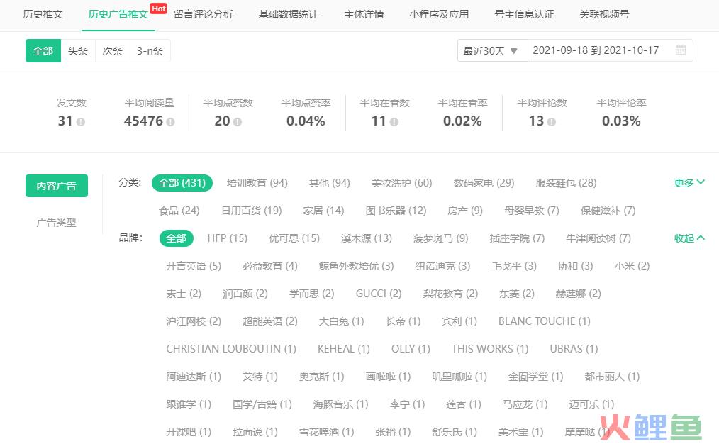Filter category 日用百货 (19)
Image resolution: width=719 pixels, height=444 pixels.
click(x=251, y=211)
